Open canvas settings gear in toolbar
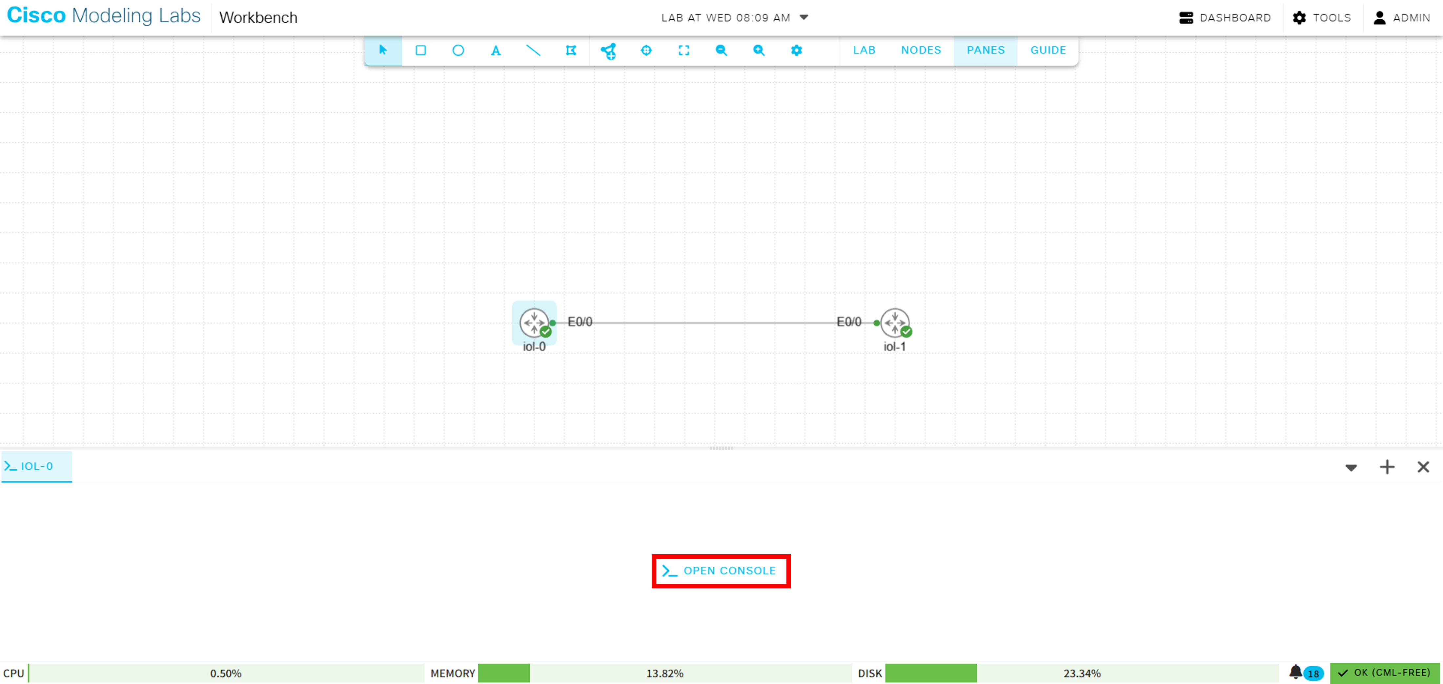This screenshot has width=1443, height=684. (797, 50)
